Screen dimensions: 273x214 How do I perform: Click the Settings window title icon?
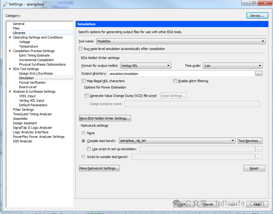click(5, 4)
